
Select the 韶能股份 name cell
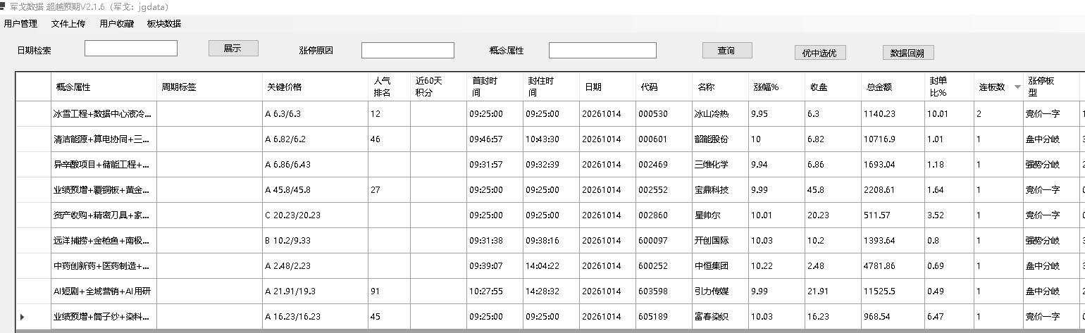720,139
